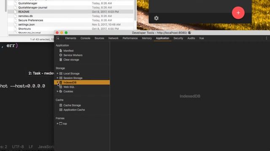Open the DevTools three-dot more menu
The image size is (270, 151).
[x=266, y=38]
